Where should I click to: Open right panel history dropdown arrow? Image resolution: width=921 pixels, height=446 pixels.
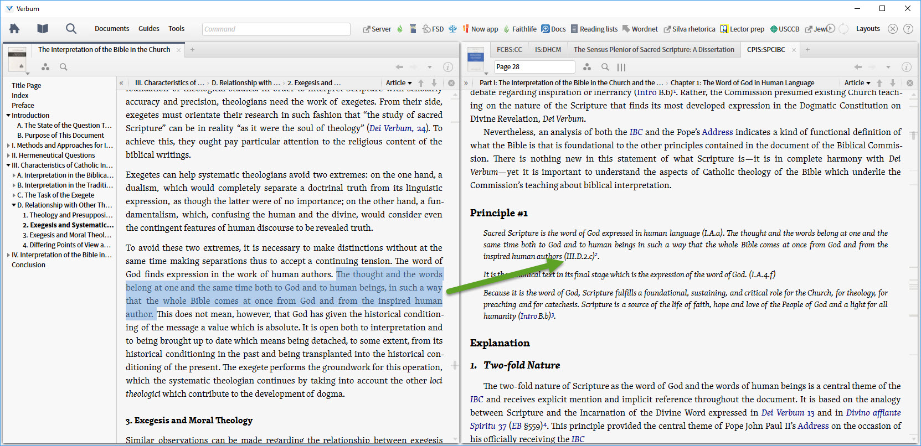[888, 67]
